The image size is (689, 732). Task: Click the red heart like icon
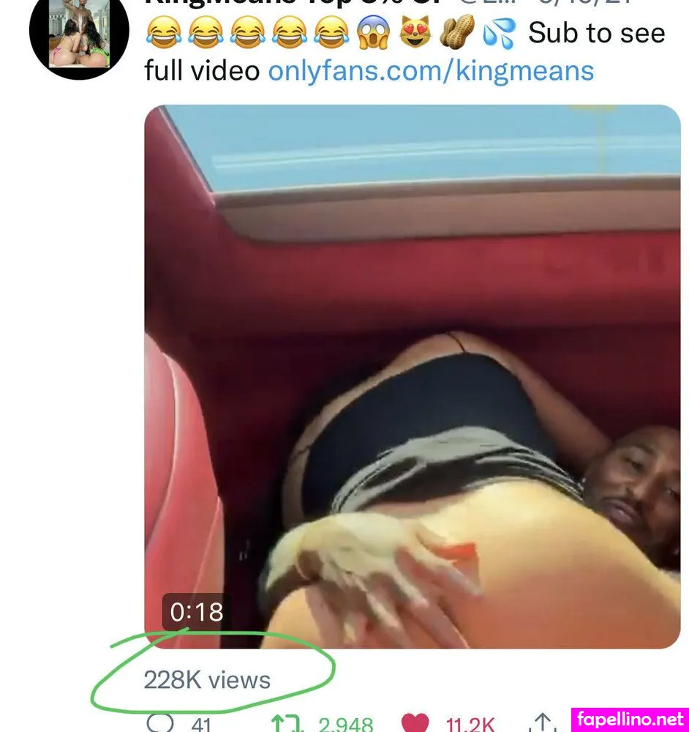tap(415, 723)
